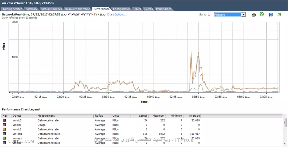Sort legend by the Maximum column header
The image size is (288, 147).
point(158,116)
